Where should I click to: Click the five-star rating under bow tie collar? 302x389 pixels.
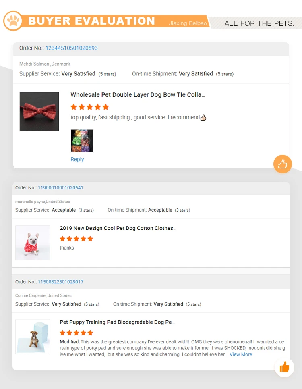90,107
